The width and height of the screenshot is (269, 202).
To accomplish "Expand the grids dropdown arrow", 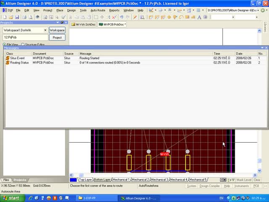I will pyautogui.click(x=203, y=10).
